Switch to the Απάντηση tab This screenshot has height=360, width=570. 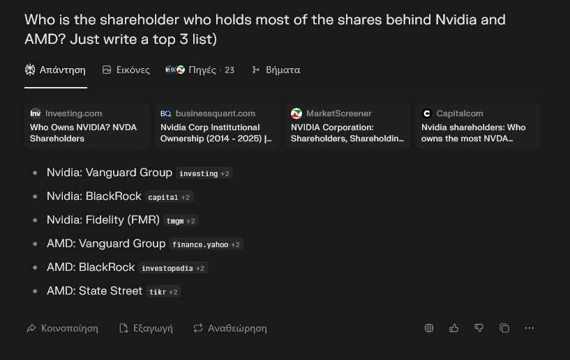pos(55,70)
